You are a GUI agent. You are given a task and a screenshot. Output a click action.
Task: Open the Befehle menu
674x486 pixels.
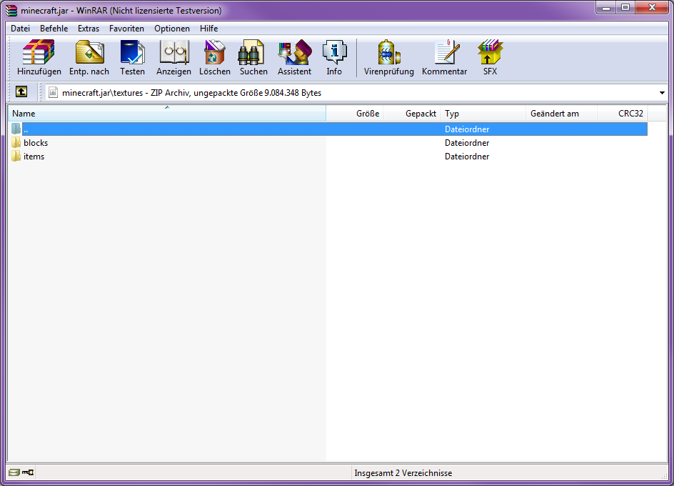click(x=54, y=29)
